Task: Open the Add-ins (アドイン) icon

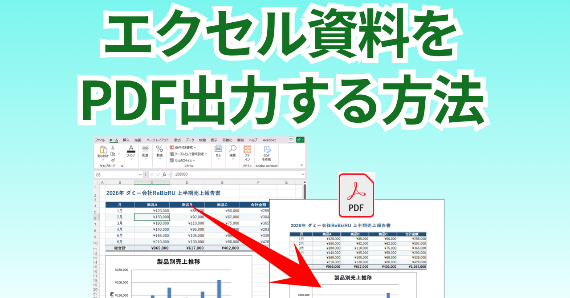Action: coord(248,149)
